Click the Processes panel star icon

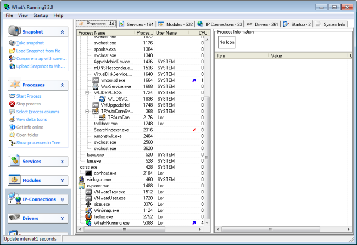pyautogui.click(x=15, y=85)
